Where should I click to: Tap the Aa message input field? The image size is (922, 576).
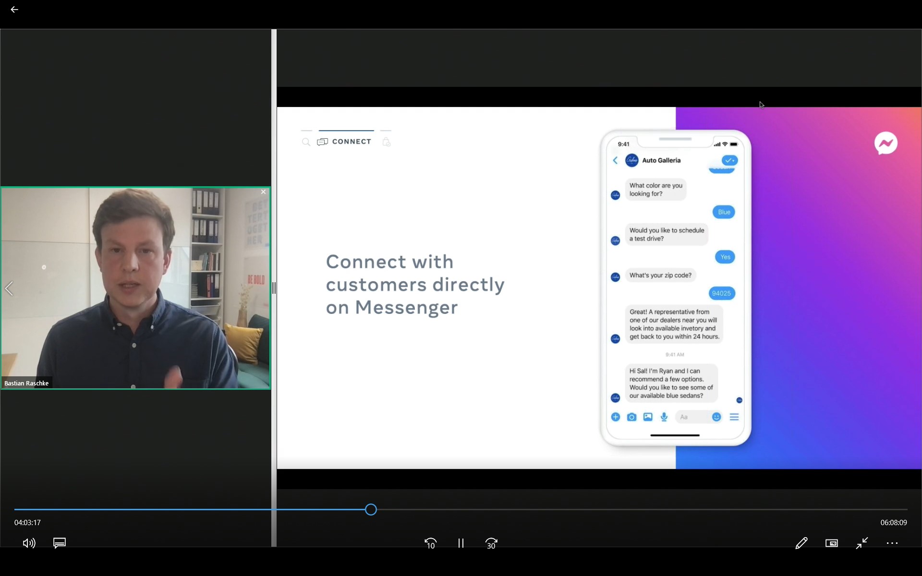691,417
